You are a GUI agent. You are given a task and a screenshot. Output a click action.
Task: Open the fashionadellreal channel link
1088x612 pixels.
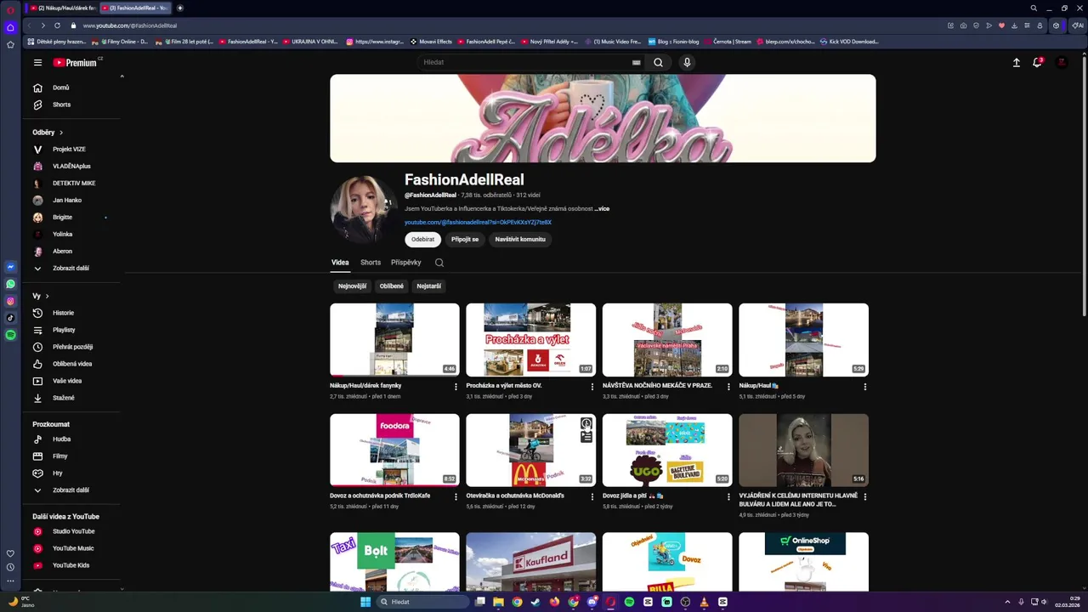(x=478, y=223)
